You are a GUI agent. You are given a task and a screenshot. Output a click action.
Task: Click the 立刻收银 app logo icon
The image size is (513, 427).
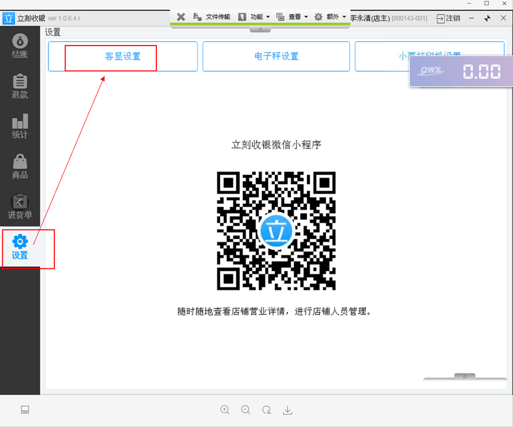9,18
